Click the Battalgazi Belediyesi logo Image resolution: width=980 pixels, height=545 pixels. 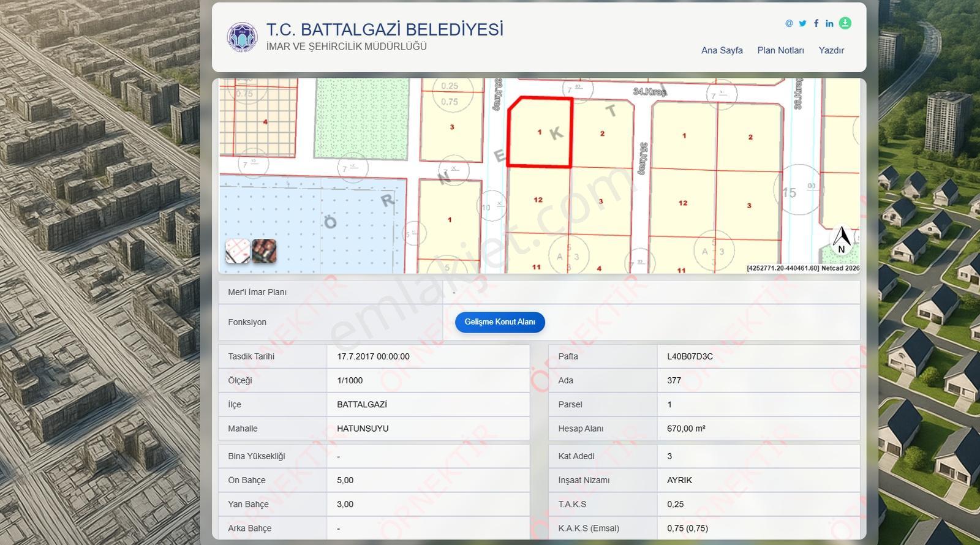(242, 37)
